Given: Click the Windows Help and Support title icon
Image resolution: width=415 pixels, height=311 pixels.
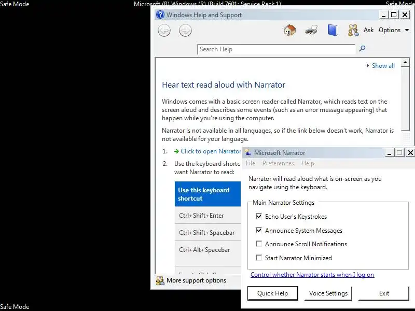Looking at the screenshot, I should click(x=160, y=15).
